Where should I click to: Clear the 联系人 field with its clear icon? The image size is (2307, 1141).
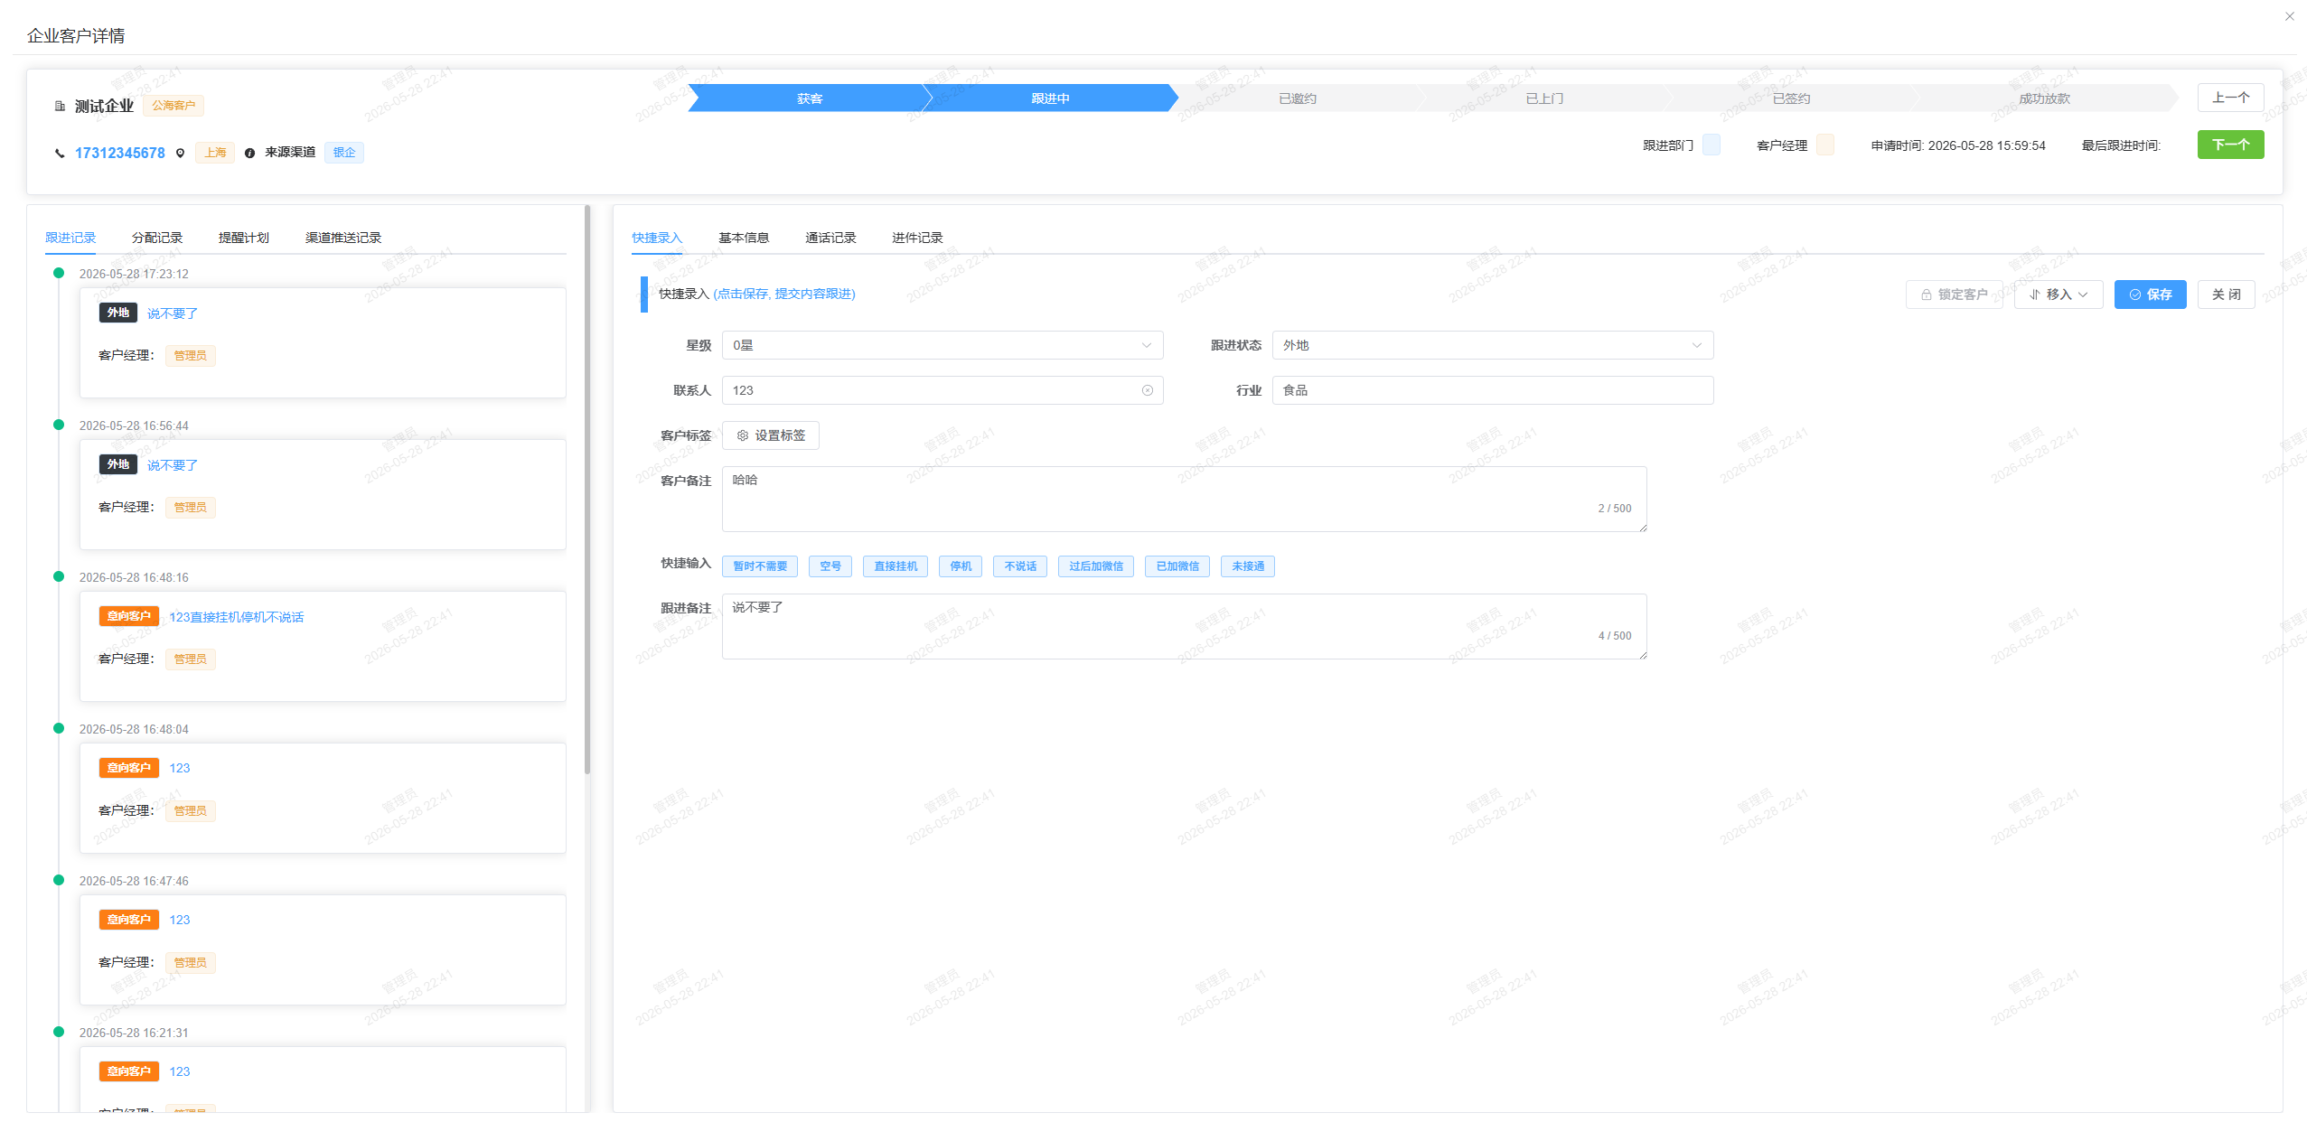point(1147,390)
